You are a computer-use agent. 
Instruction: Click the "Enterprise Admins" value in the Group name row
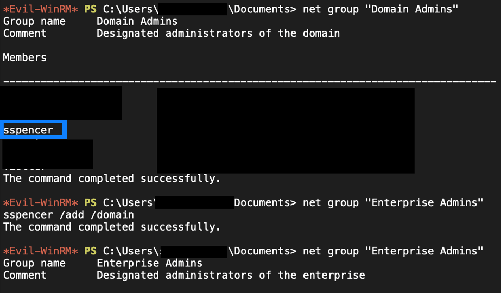(149, 263)
